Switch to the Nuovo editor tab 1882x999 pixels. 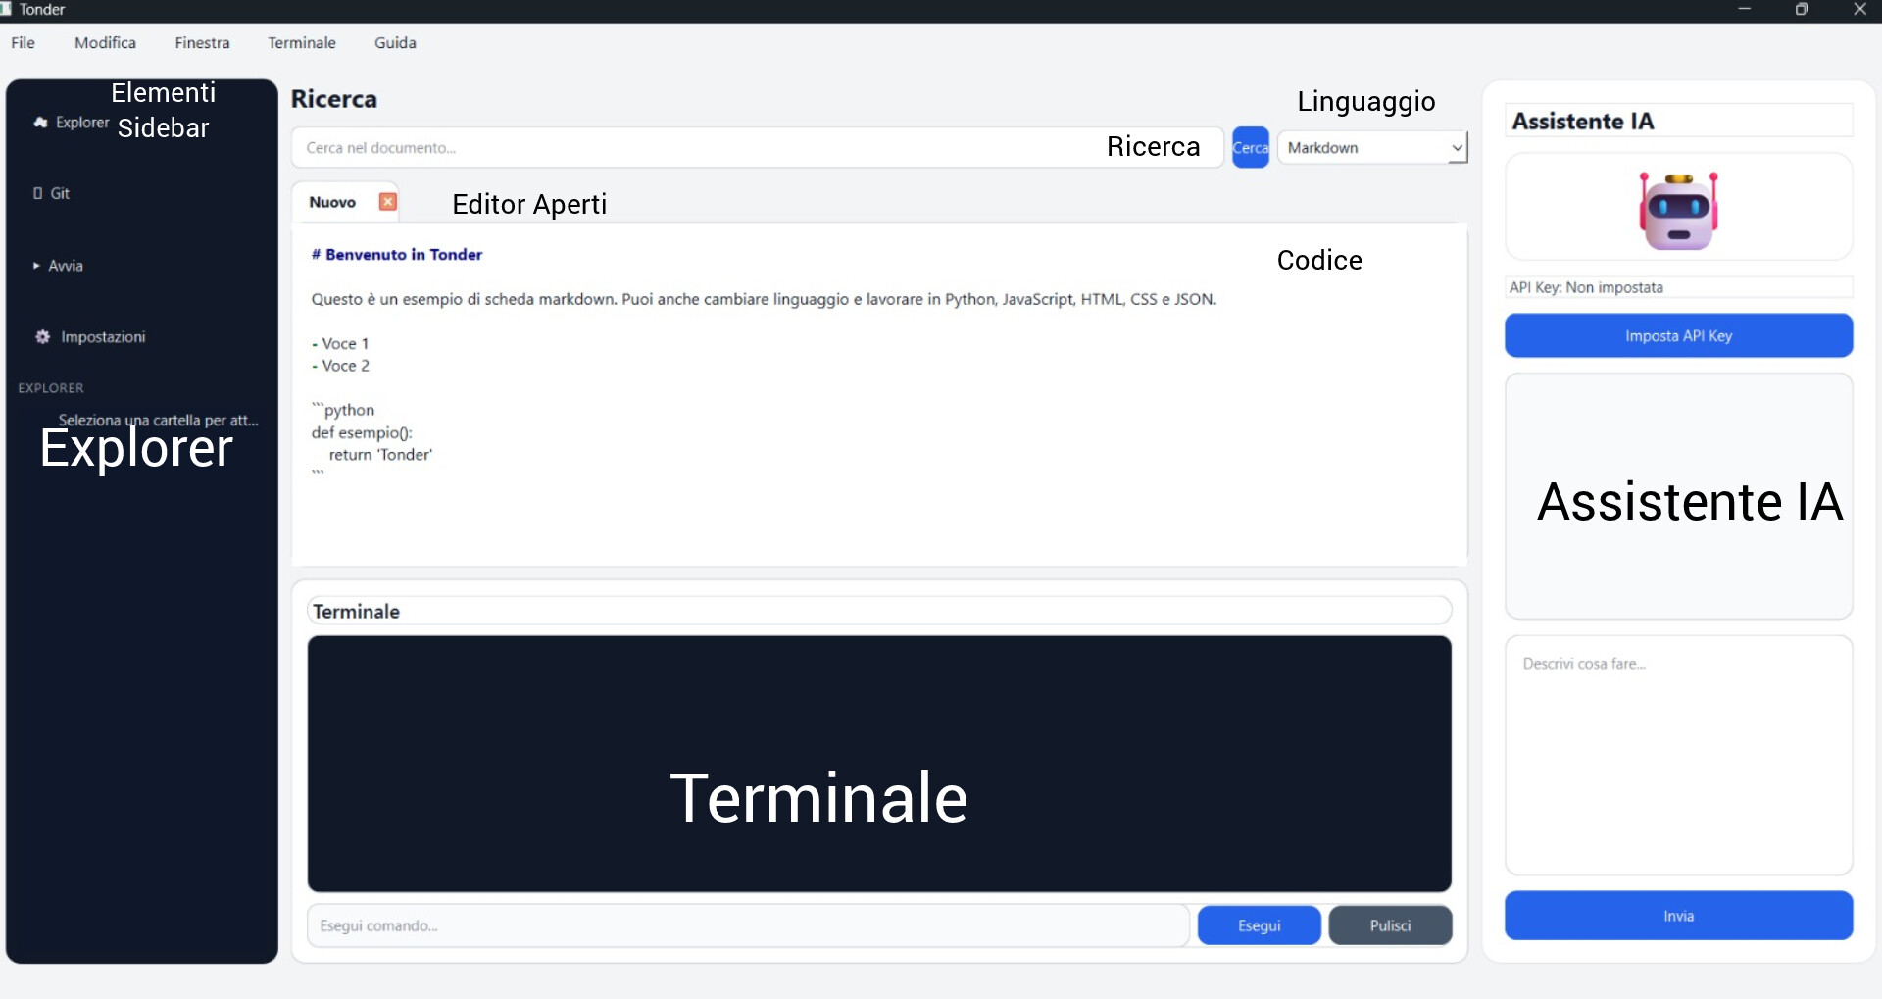pos(332,202)
